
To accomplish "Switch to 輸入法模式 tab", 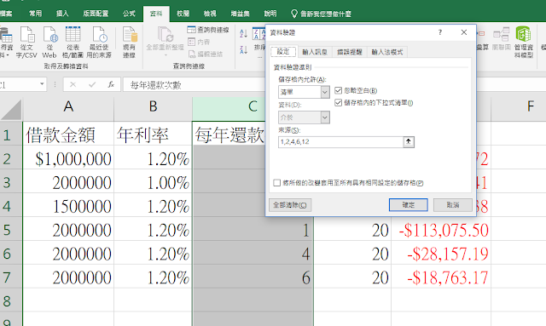I will click(x=386, y=52).
